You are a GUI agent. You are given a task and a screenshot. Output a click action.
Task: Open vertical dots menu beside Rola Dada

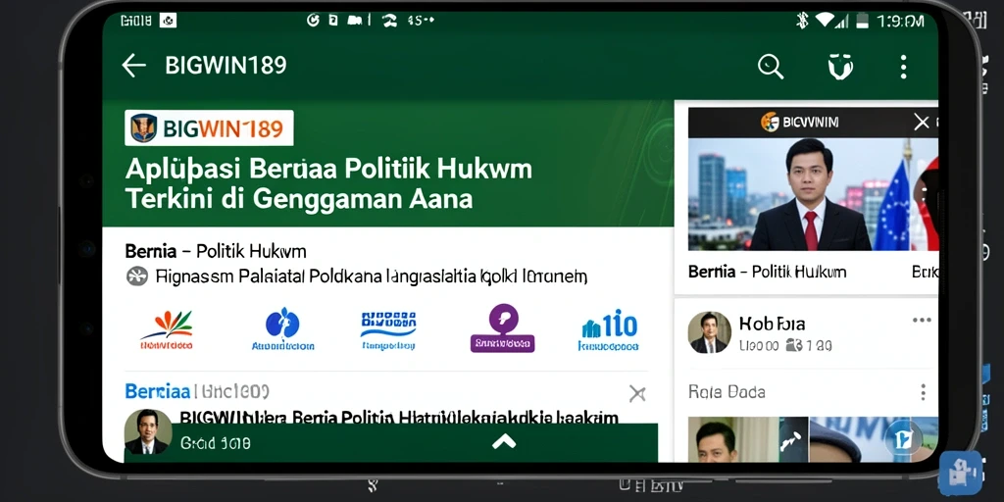click(x=923, y=392)
